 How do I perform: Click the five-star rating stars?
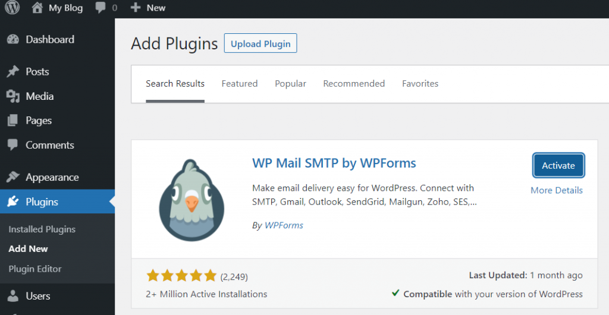pyautogui.click(x=181, y=276)
